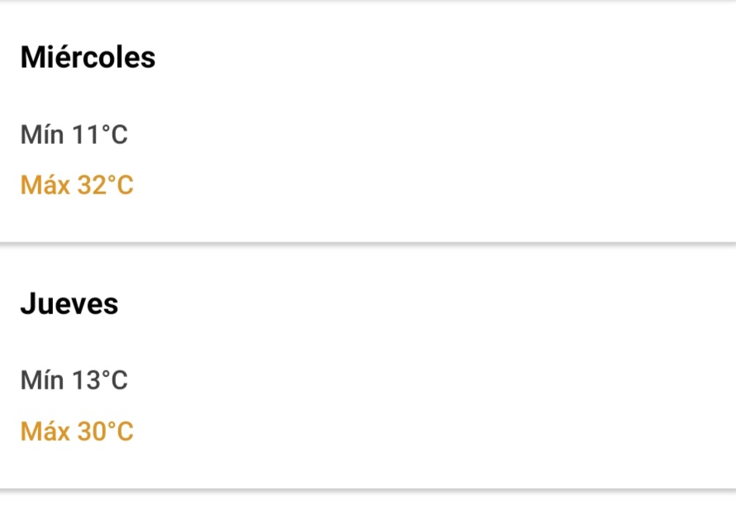Viewport: 736px width, 525px height.
Task: Click the divider between Miércoles and Jueves cards
Action: point(368,245)
